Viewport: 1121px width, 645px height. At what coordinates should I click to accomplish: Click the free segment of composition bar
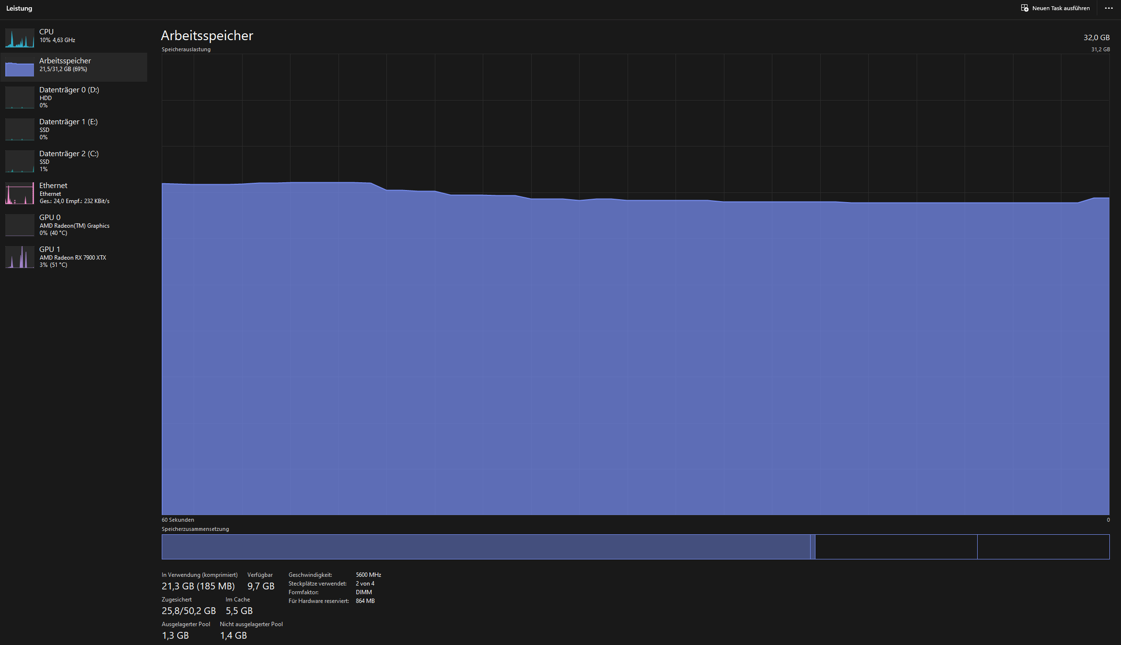point(1043,547)
